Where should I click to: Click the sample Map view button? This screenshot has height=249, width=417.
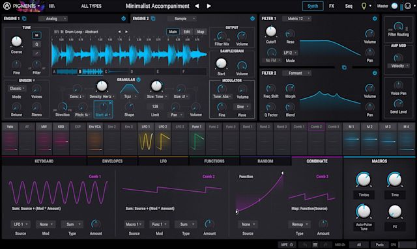[x=201, y=32]
